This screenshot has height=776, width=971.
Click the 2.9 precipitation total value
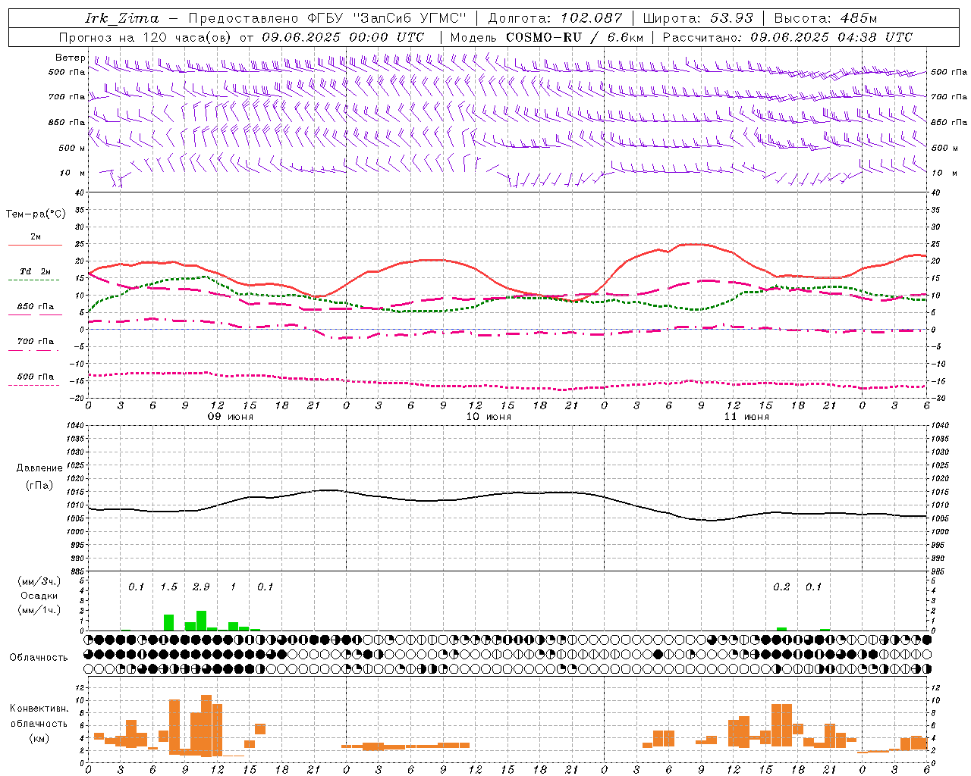[201, 587]
